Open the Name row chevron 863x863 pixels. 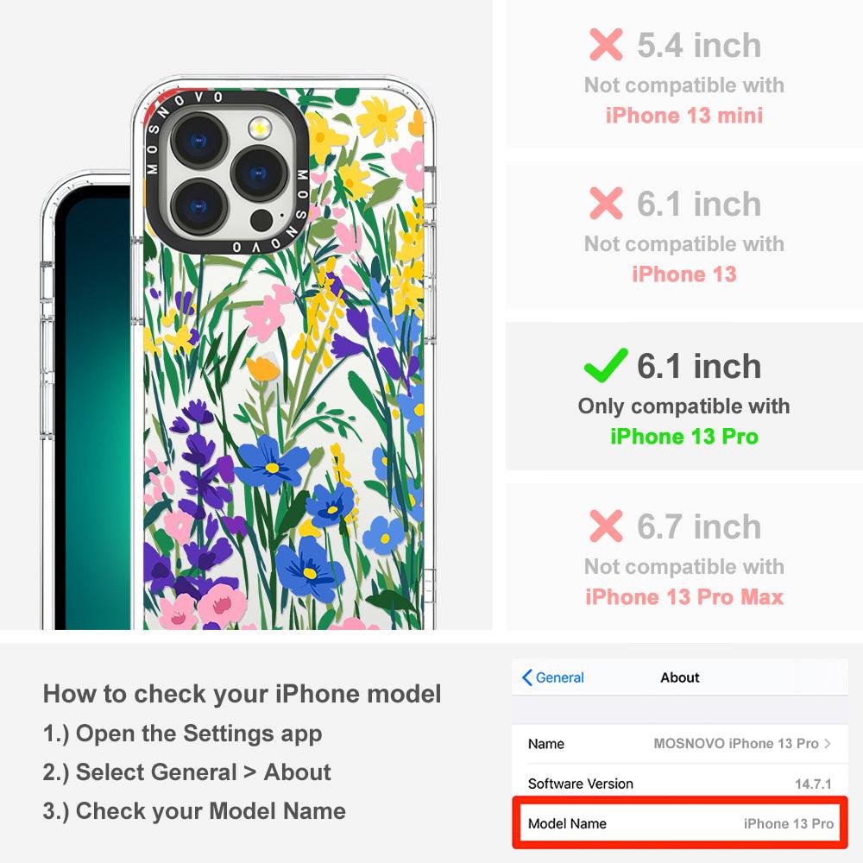(x=828, y=744)
